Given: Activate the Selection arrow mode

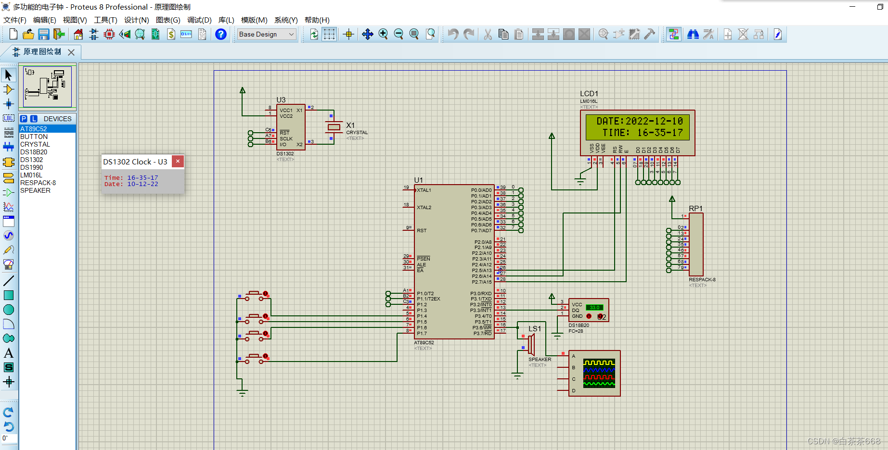Looking at the screenshot, I should point(8,75).
